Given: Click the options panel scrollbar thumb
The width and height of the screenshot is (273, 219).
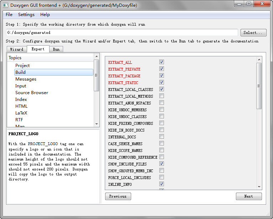Looking at the screenshot, I should (x=259, y=86).
